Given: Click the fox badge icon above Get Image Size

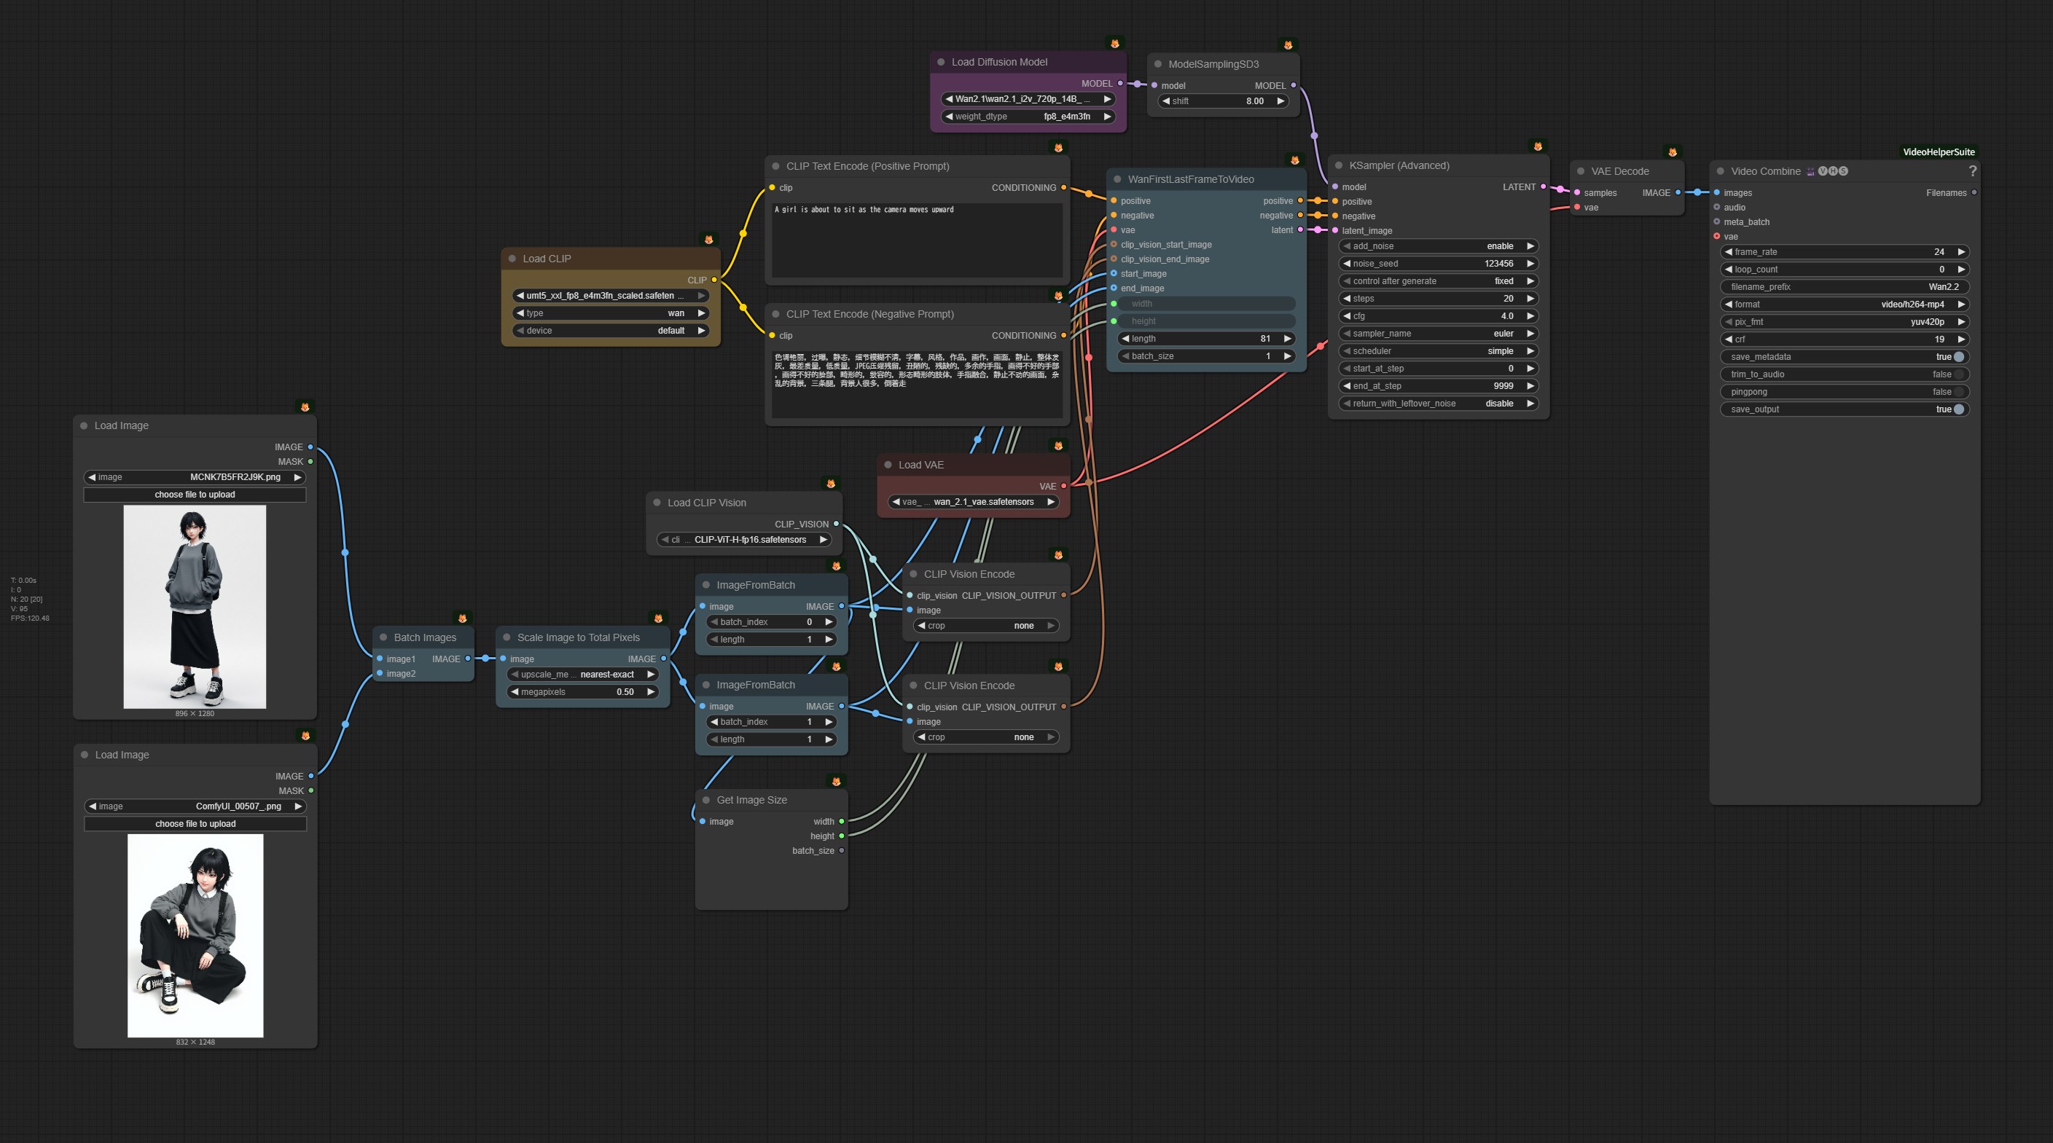Looking at the screenshot, I should [x=836, y=782].
